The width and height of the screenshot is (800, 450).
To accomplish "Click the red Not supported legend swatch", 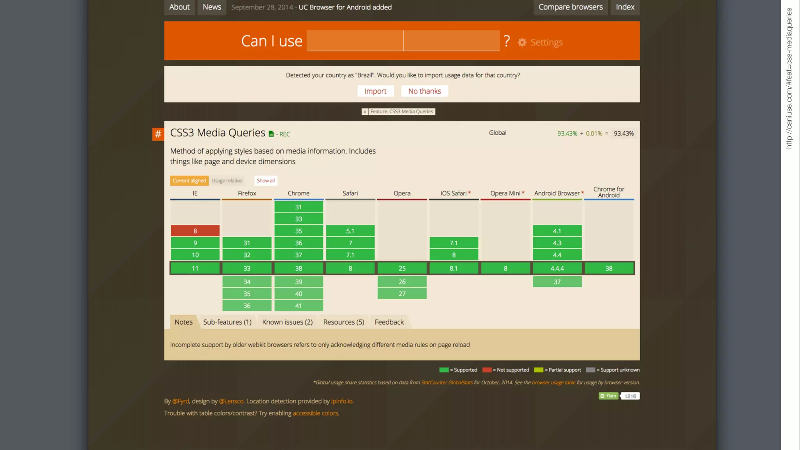I will (487, 370).
